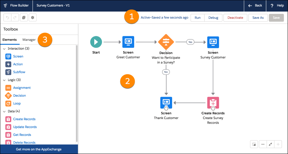288x154 pixels.
Task: Select the Decision diamond on canvas
Action: point(166,42)
